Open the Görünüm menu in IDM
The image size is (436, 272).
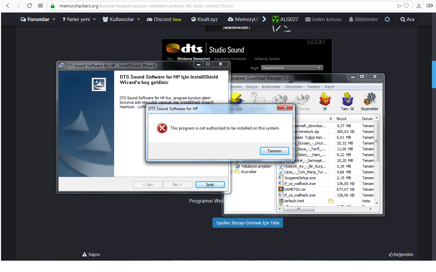pos(294,87)
